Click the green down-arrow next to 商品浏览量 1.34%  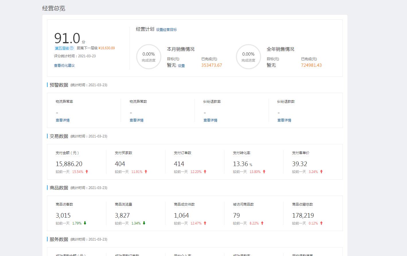coord(144,223)
